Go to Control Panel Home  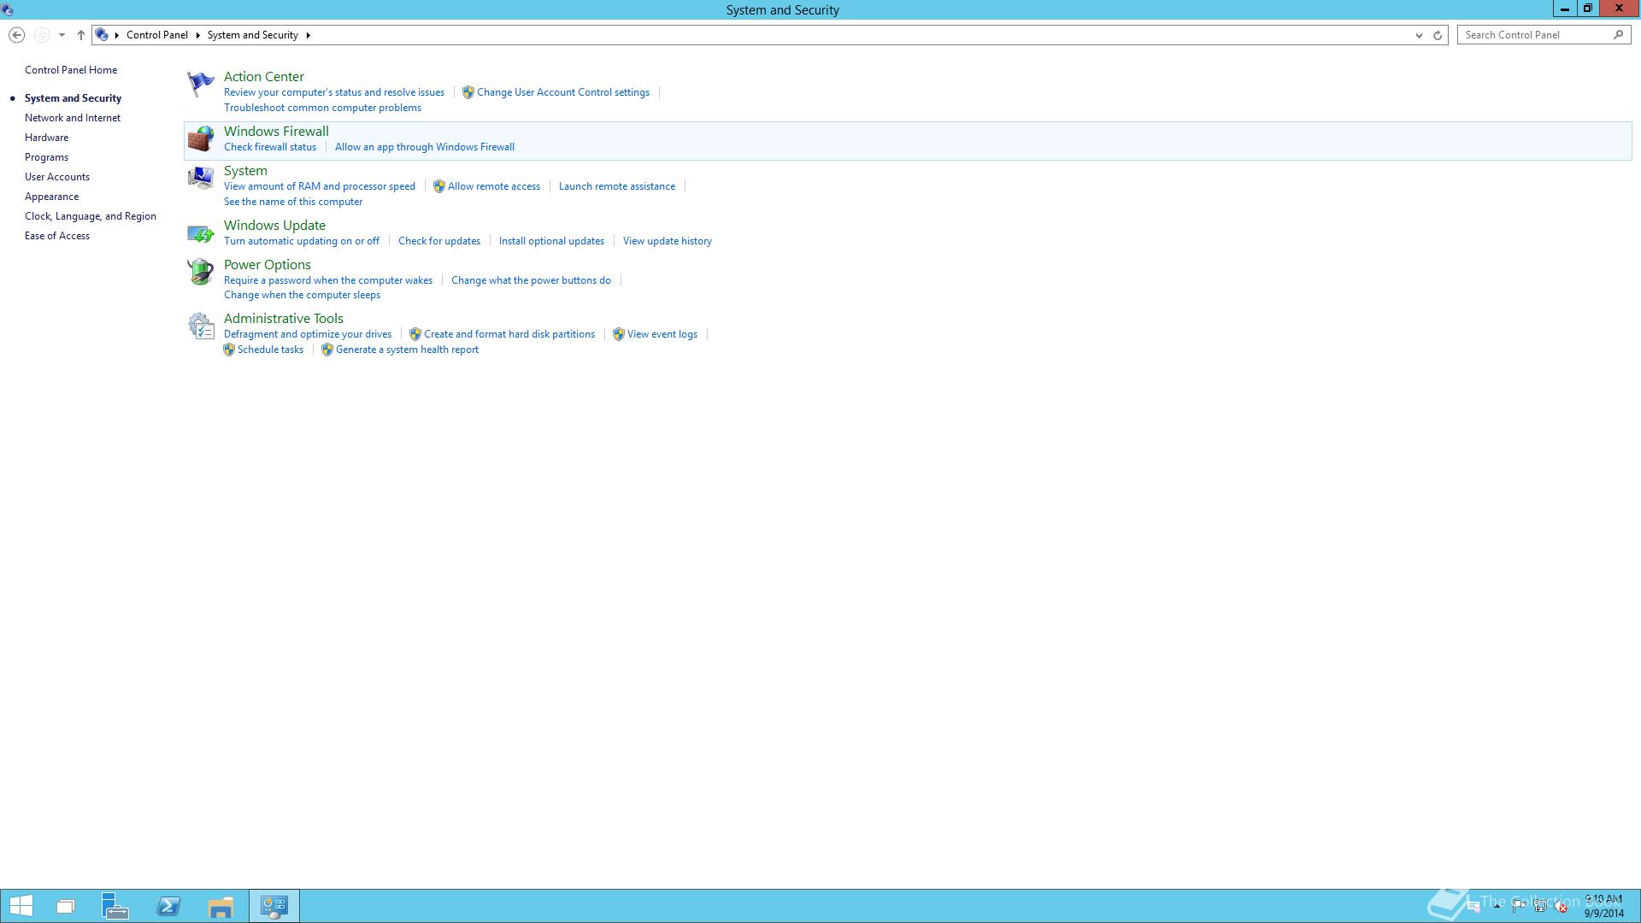71,70
